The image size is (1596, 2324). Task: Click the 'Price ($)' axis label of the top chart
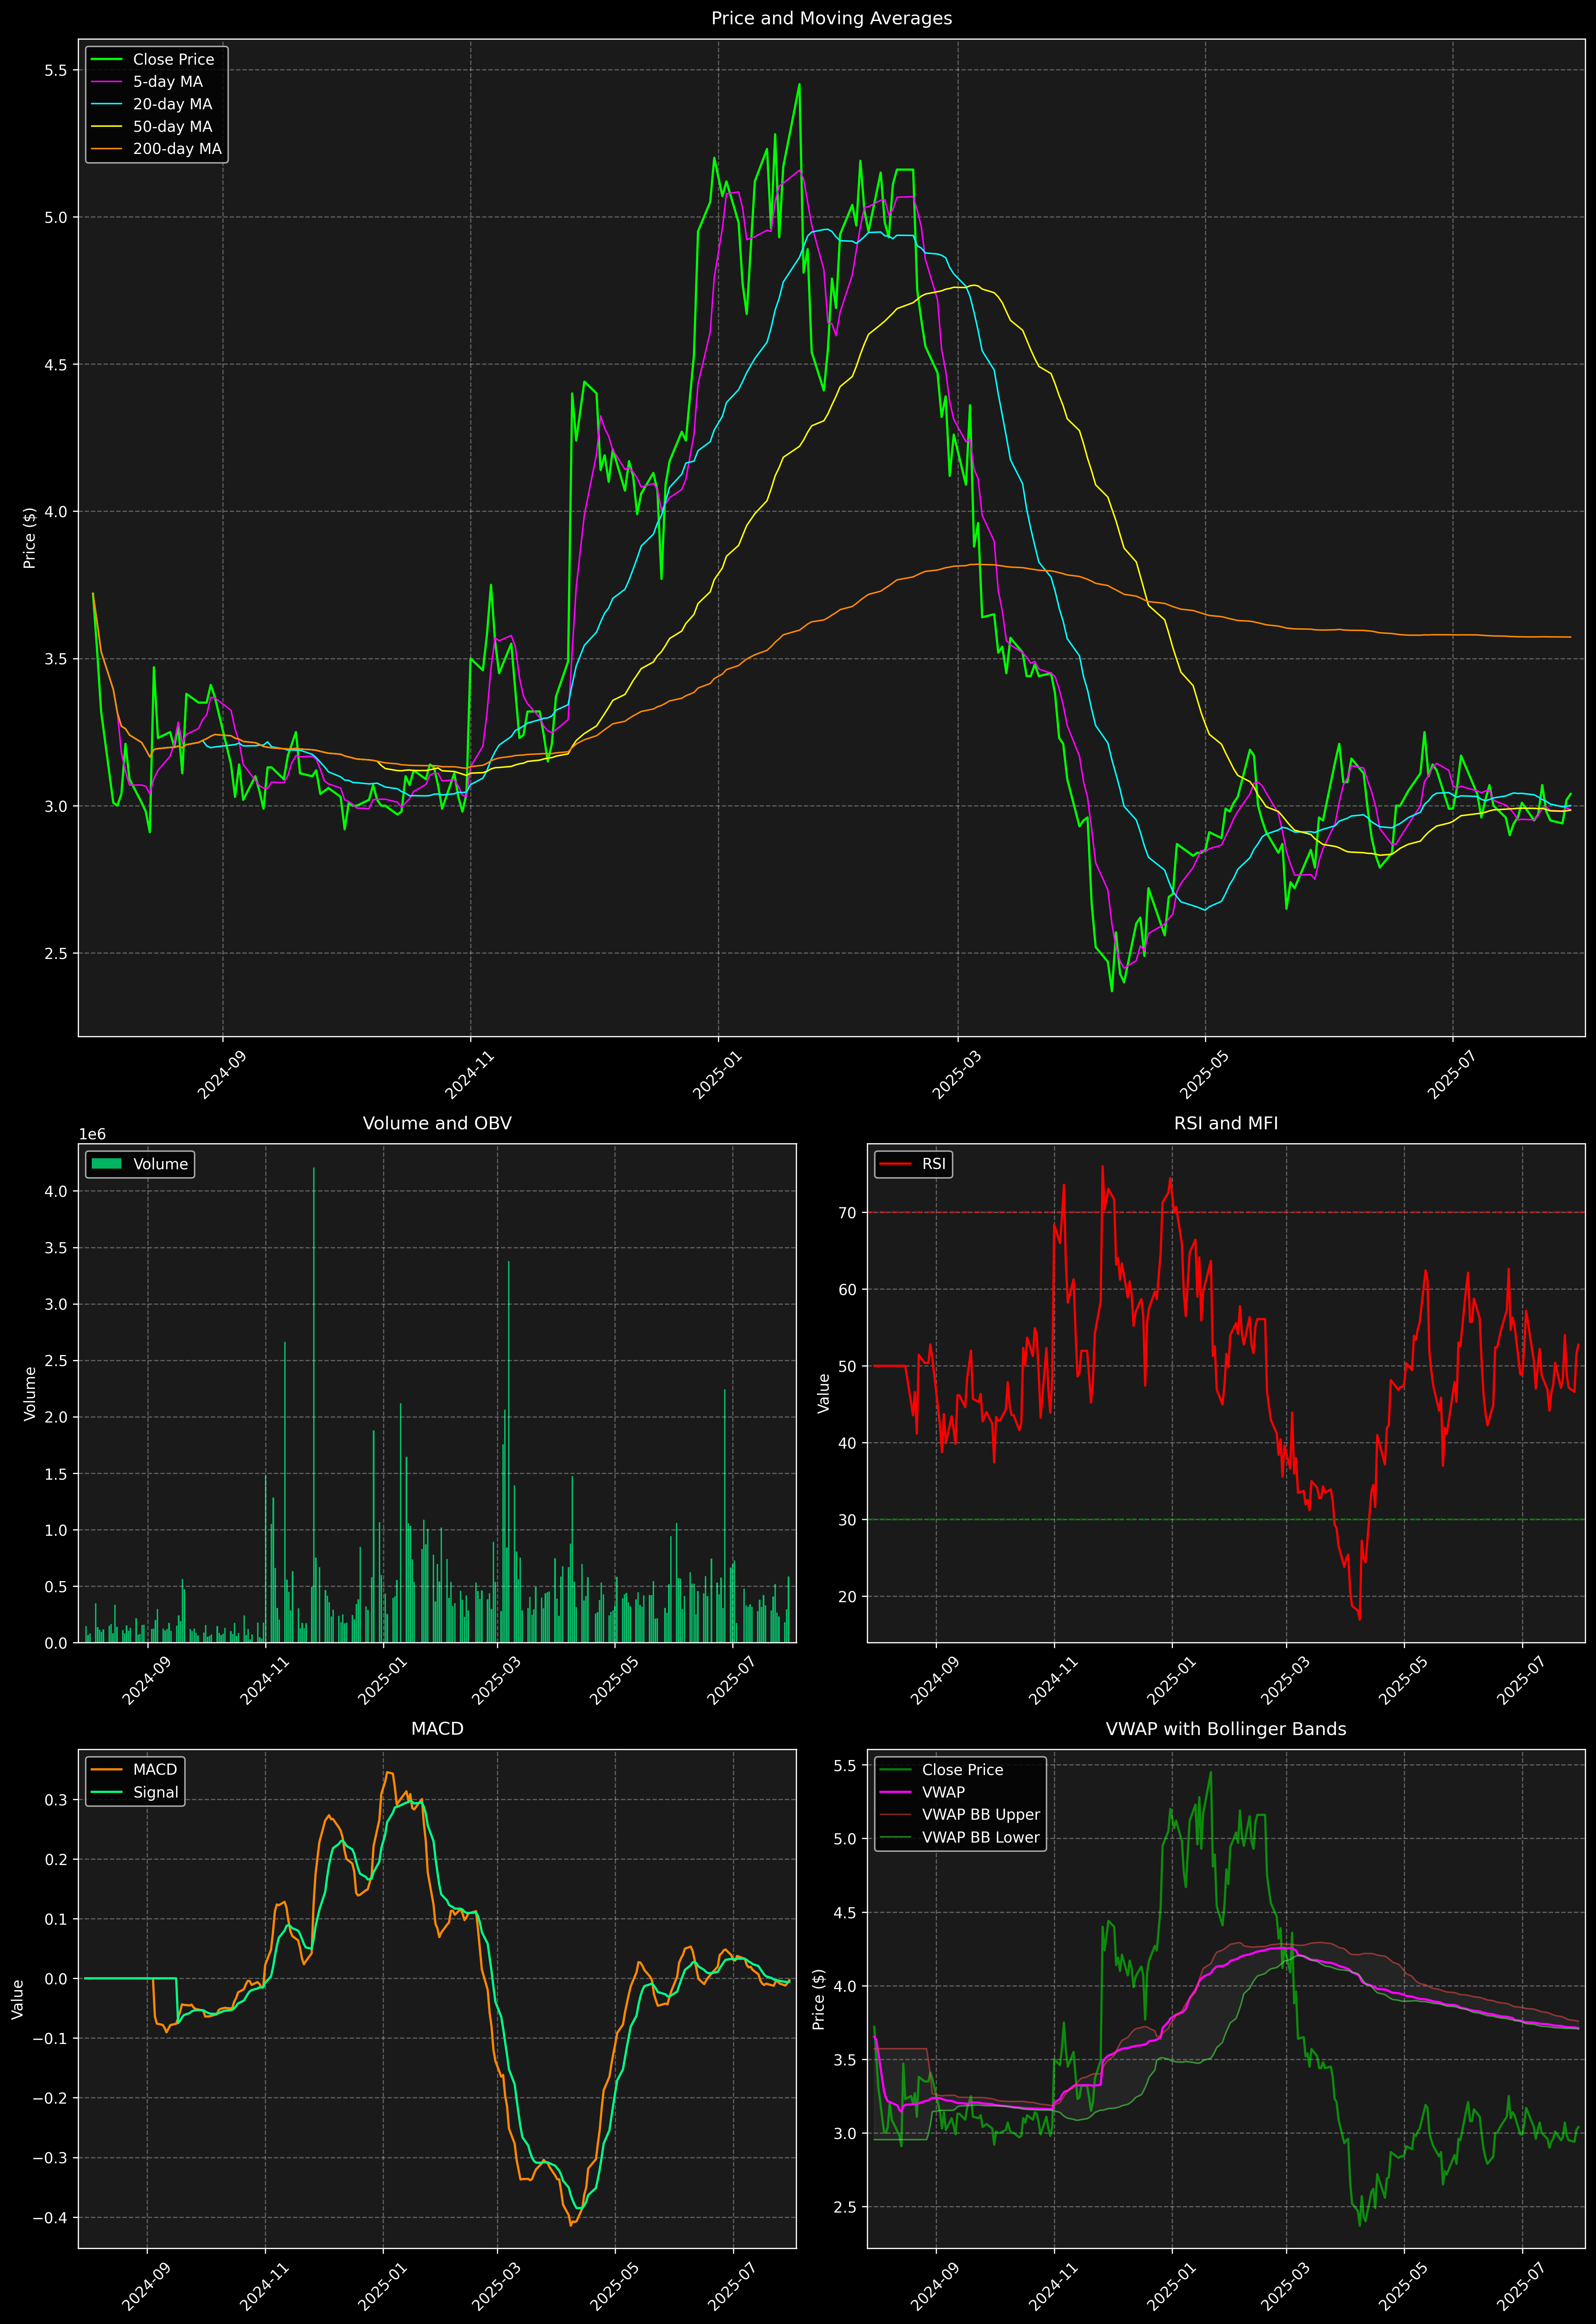(x=30, y=538)
